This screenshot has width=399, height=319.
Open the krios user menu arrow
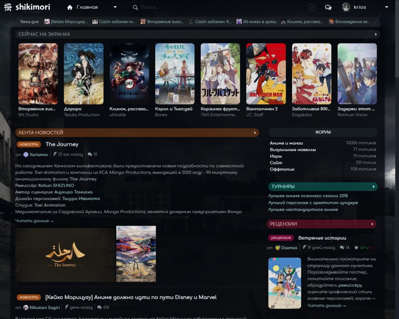tap(387, 7)
